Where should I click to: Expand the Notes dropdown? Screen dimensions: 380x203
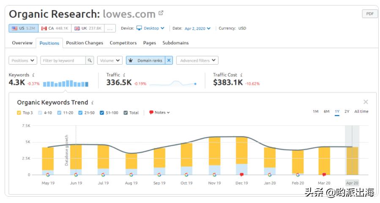[x=159, y=113]
